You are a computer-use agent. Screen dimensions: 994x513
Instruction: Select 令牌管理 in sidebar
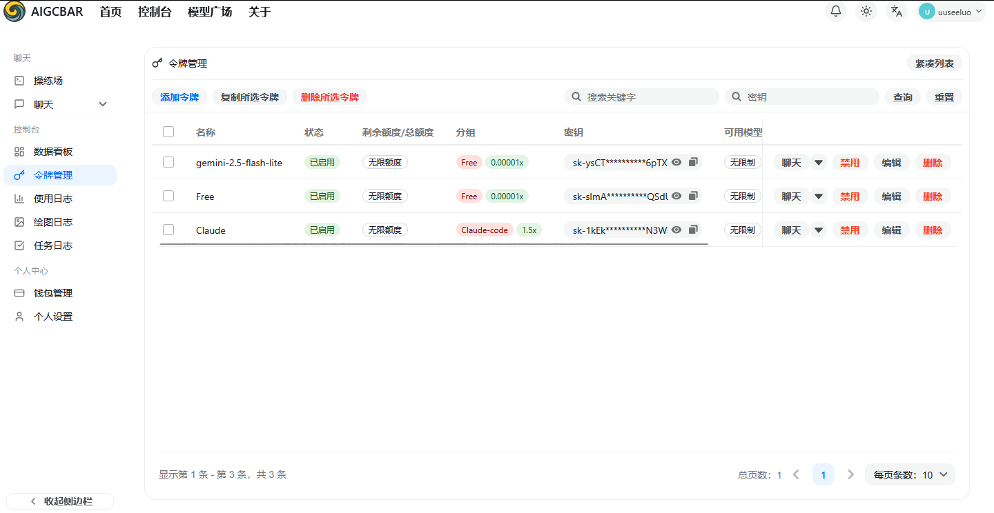point(60,175)
